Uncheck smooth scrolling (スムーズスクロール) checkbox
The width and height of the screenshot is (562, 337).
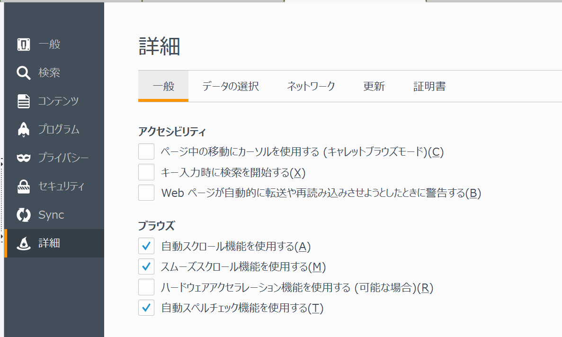(x=146, y=267)
